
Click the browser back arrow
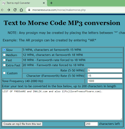2,10
